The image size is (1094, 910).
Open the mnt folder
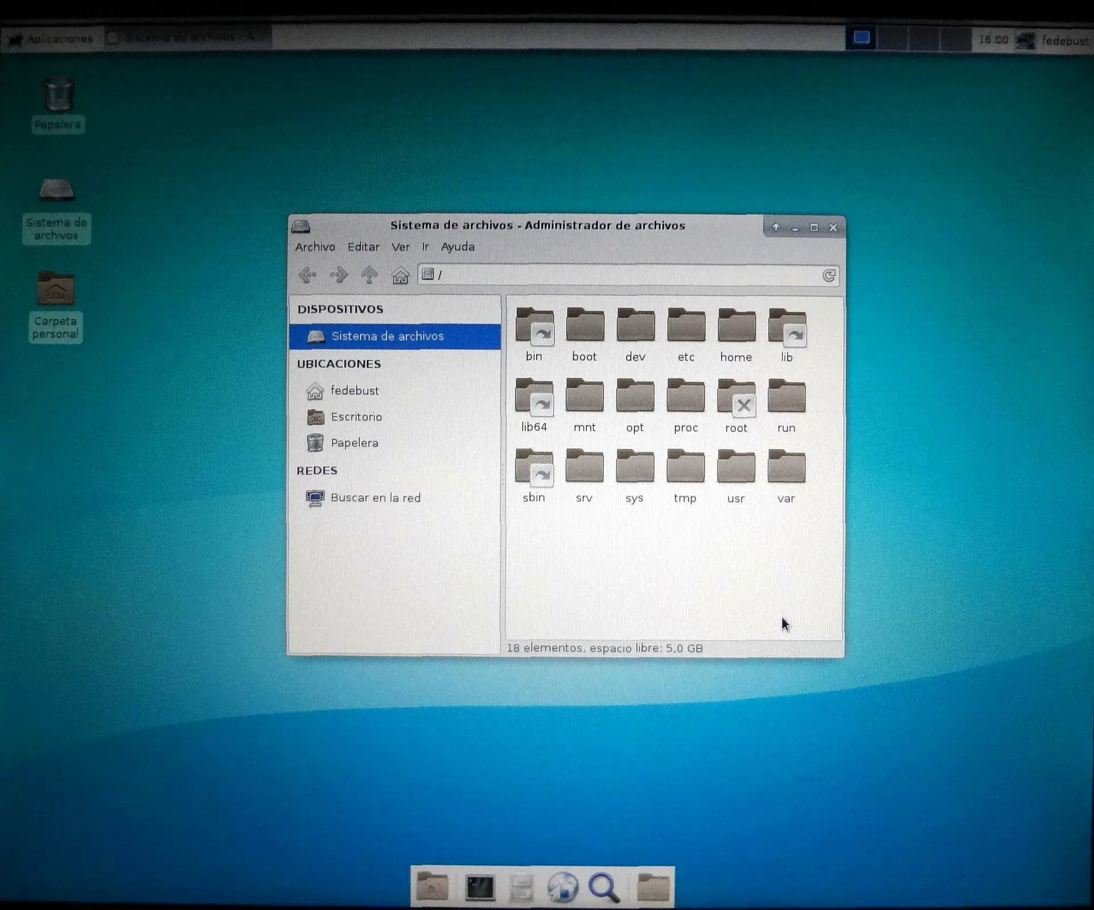(x=585, y=405)
